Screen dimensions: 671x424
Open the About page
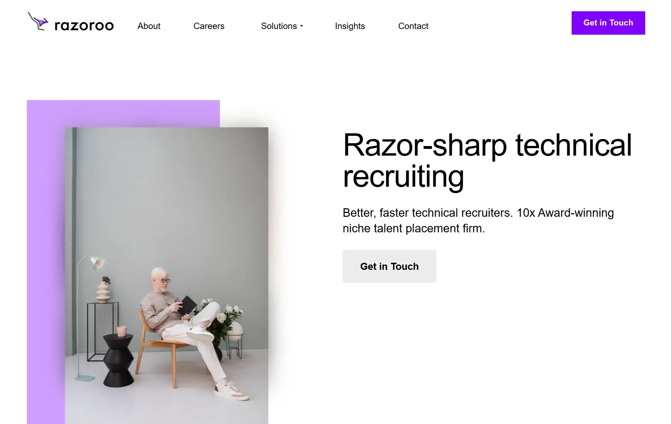click(x=149, y=26)
